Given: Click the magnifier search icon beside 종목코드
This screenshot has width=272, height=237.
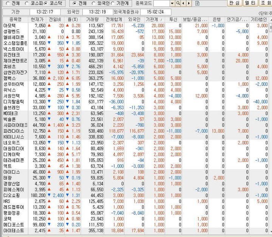Looking at the screenshot, I should click(178, 3).
